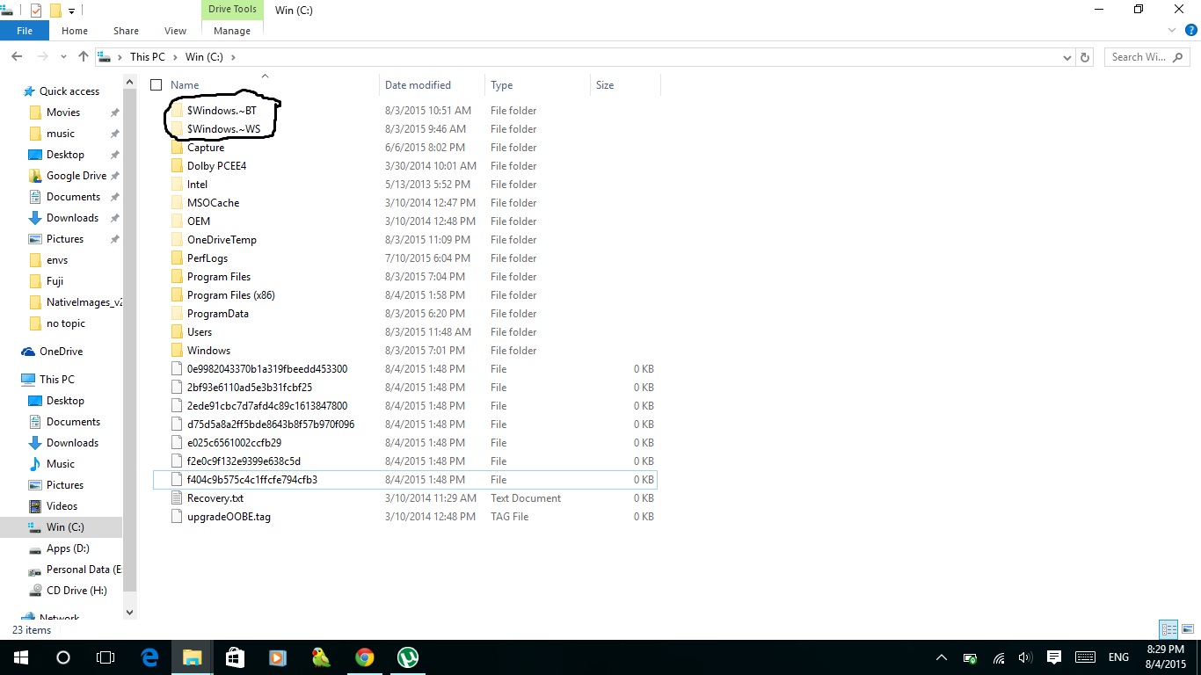
Task: Sort by Date modified column header
Action: click(x=419, y=85)
